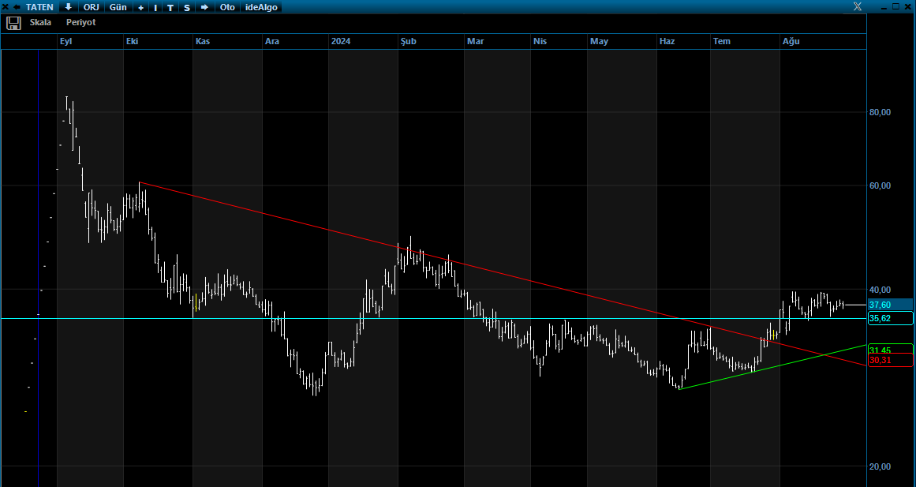Screen dimensions: 916x487
Task: Open the TATEN symbol selector
Action: pyautogui.click(x=39, y=7)
